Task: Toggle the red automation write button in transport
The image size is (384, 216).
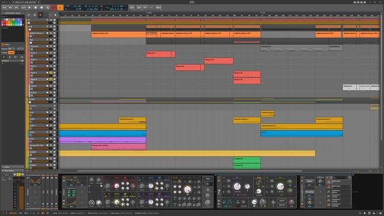Action: (x=54, y=8)
